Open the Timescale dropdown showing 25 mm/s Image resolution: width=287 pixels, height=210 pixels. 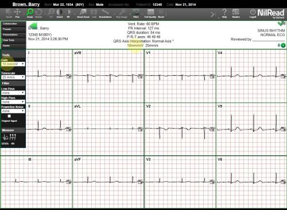pos(13,77)
